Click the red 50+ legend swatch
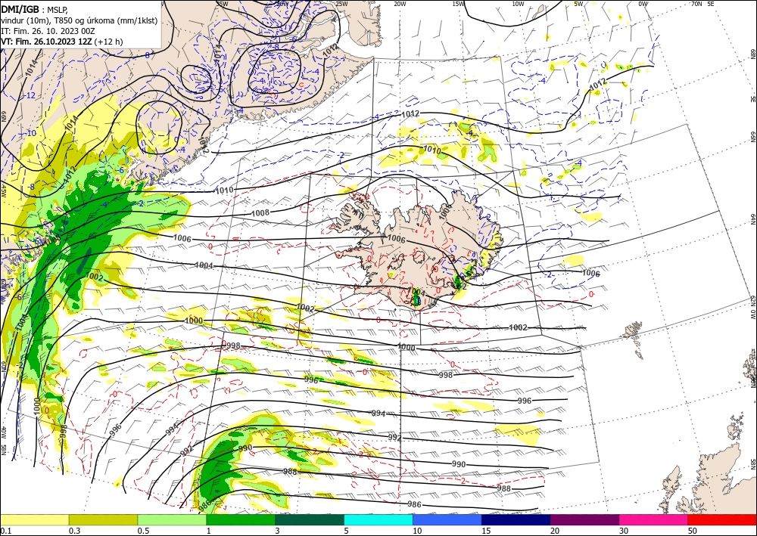Viewport: 757px width, 536px height. tap(722, 519)
